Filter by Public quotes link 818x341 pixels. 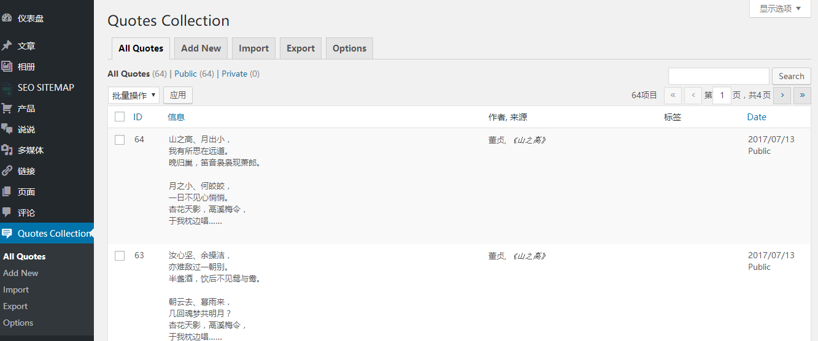(x=185, y=74)
